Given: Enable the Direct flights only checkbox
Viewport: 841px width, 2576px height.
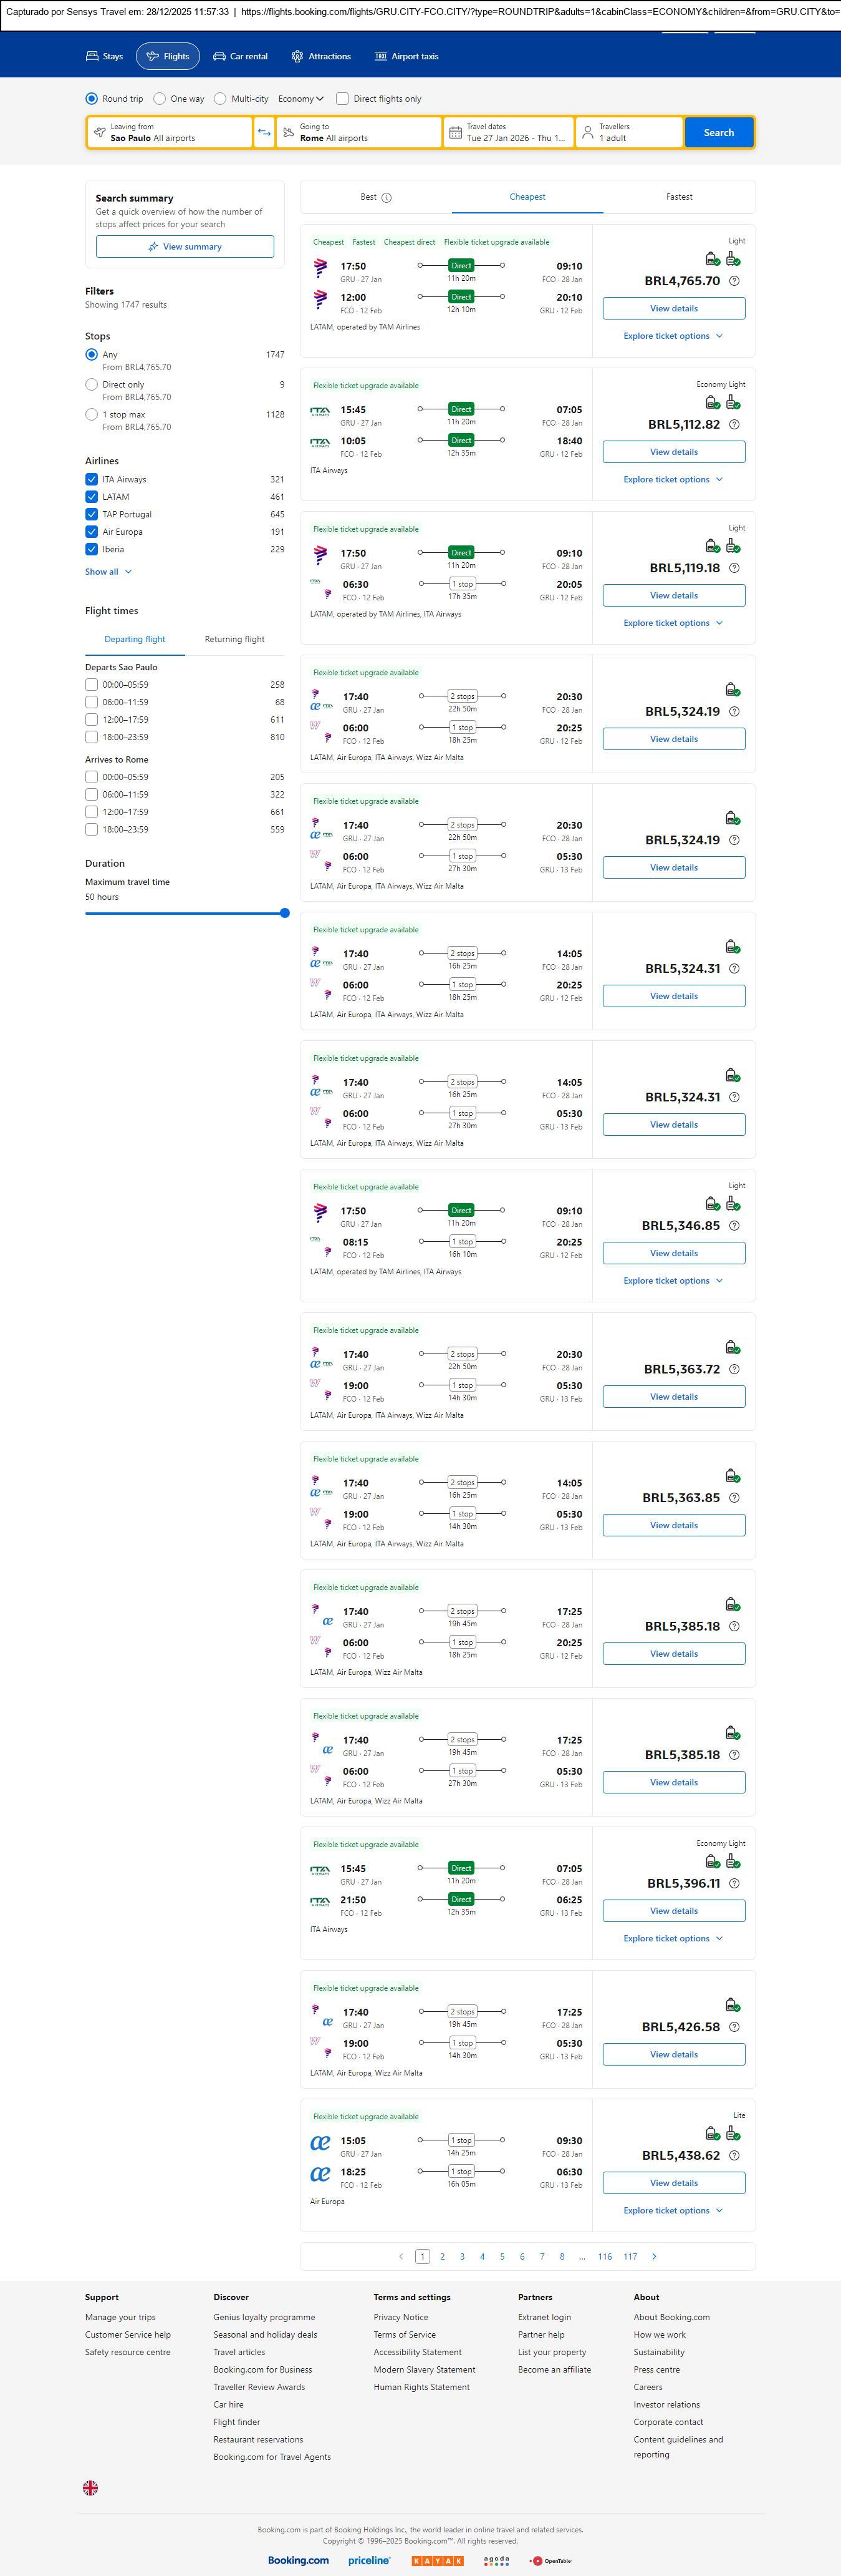Looking at the screenshot, I should [x=343, y=99].
